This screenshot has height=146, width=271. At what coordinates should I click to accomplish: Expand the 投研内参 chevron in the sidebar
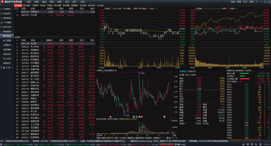click(x=13, y=27)
